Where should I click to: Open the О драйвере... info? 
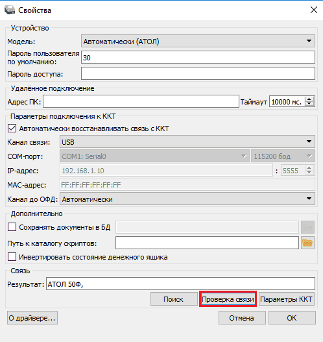pos(32,318)
